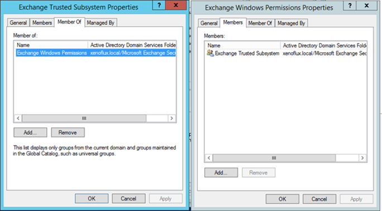
Task: Cancel the Trusted Subsystem Properties dialog
Action: (128, 199)
